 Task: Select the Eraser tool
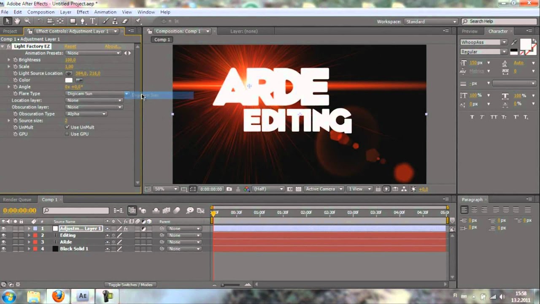point(125,21)
